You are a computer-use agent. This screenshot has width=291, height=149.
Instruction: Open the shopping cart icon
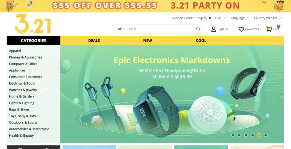coord(269,29)
